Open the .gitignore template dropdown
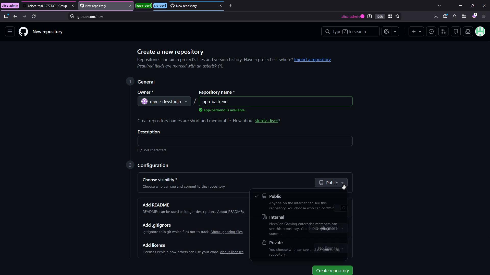The height and width of the screenshot is (275, 490). pos(328,228)
